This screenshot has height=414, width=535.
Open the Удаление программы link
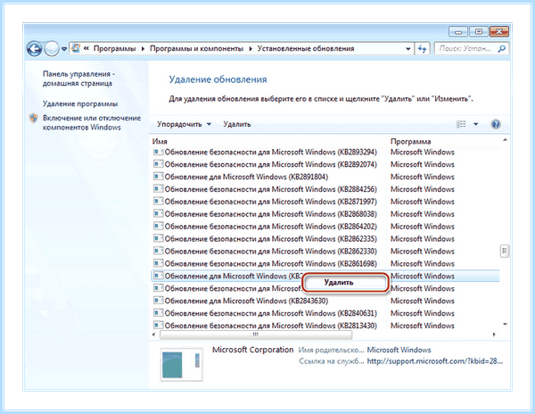click(80, 103)
